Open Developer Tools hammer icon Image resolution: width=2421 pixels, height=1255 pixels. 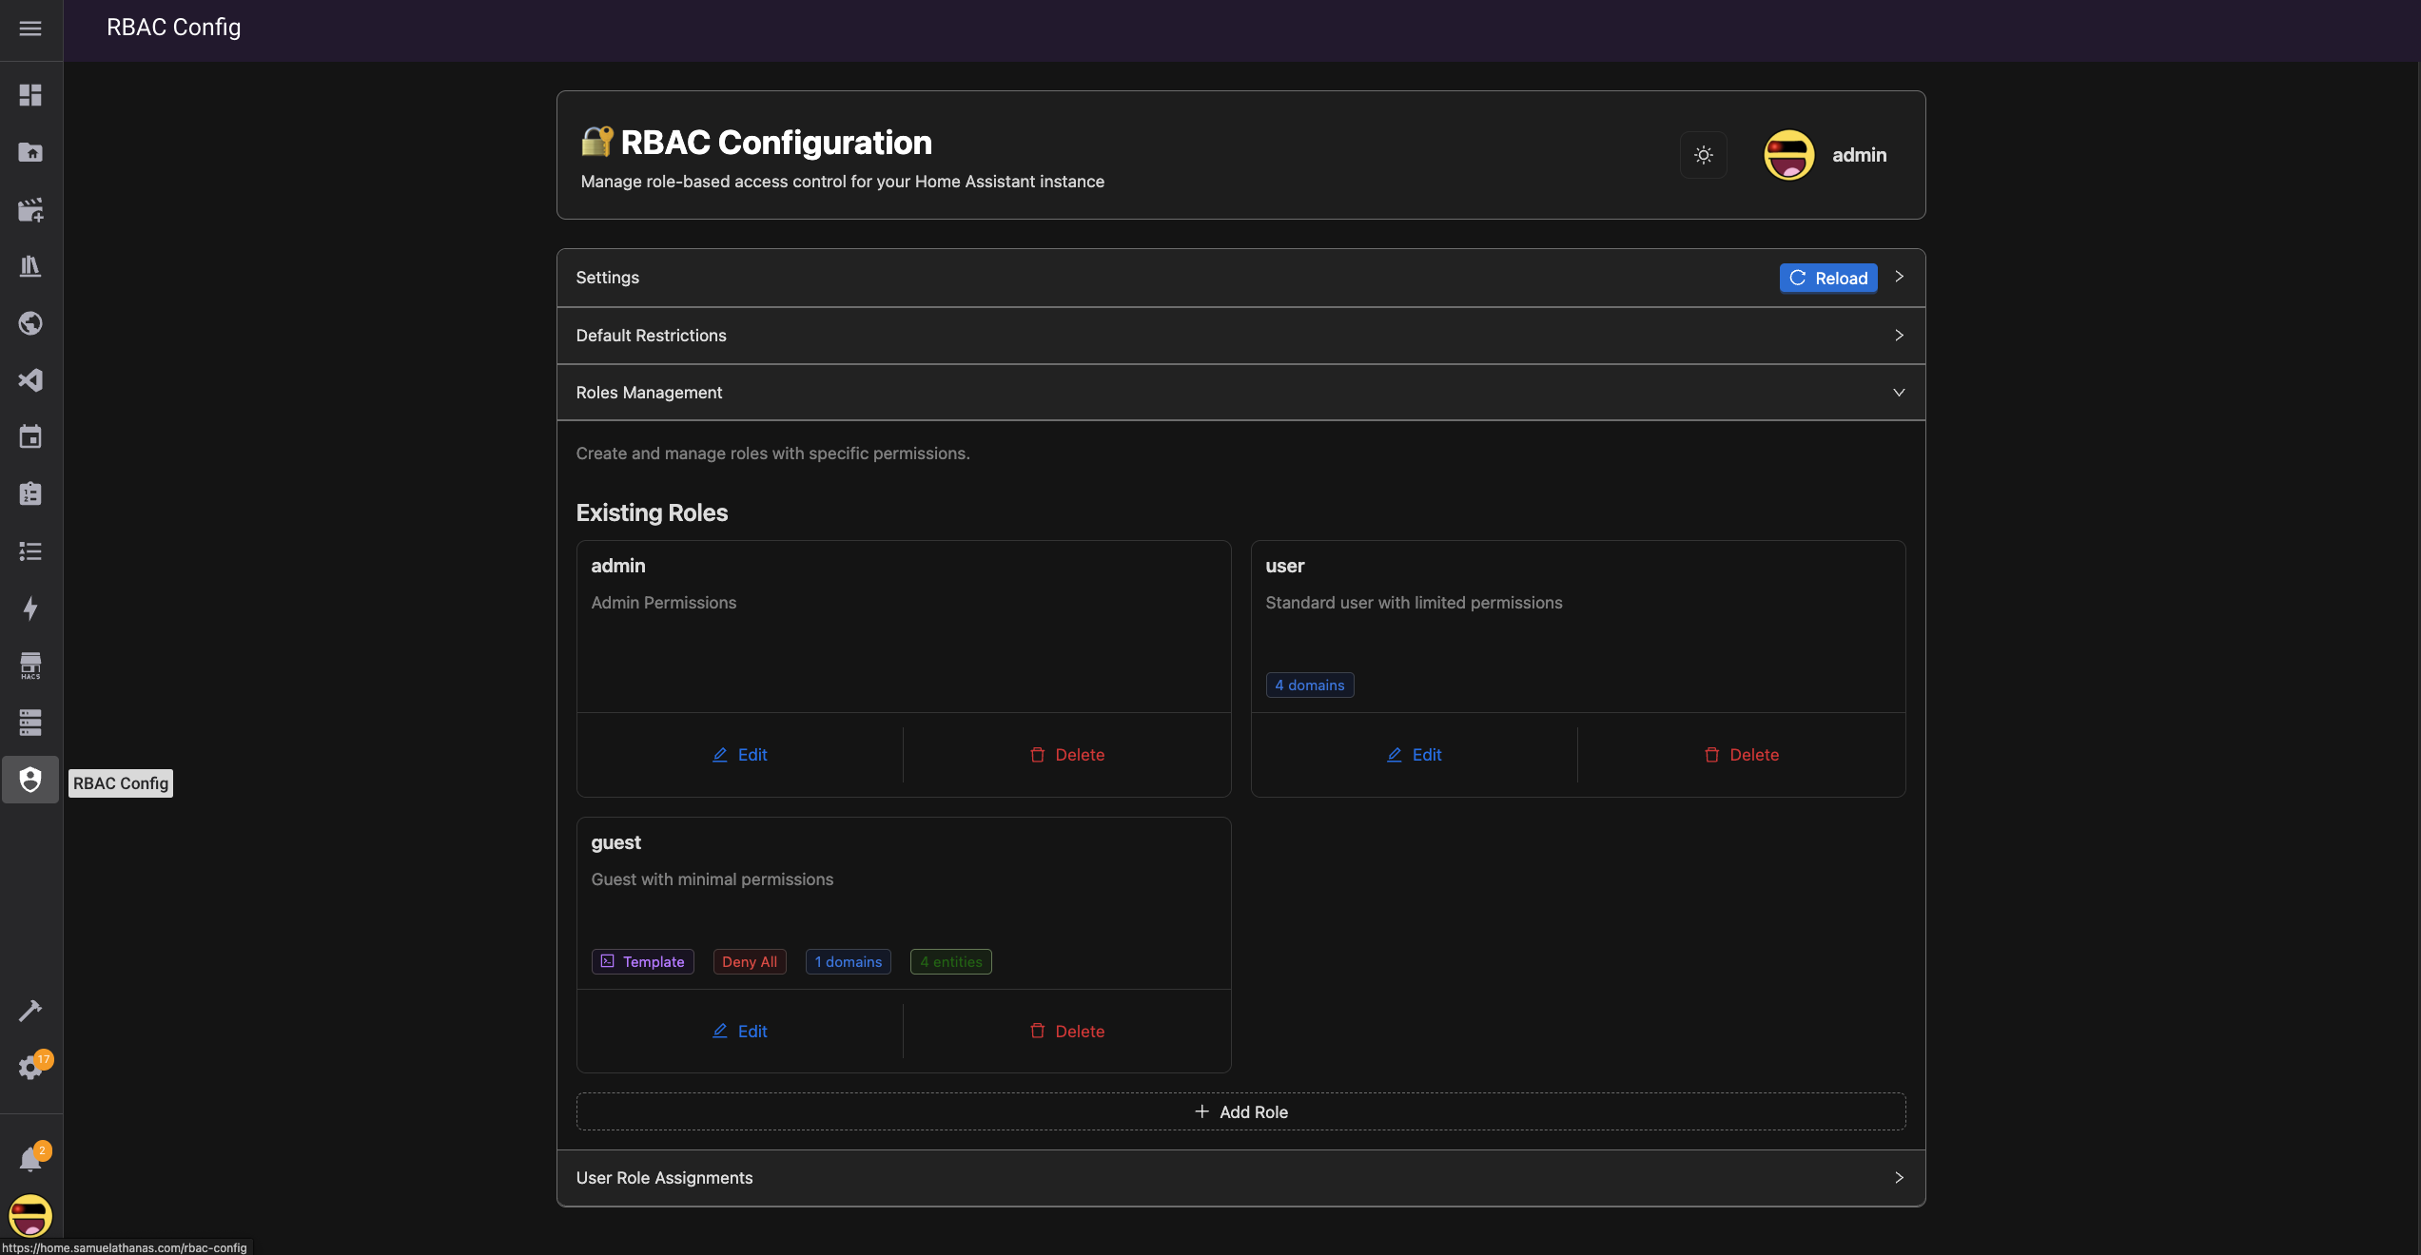point(30,1010)
